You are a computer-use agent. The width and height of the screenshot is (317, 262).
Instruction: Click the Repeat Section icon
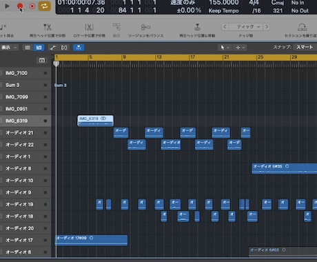click(303, 27)
